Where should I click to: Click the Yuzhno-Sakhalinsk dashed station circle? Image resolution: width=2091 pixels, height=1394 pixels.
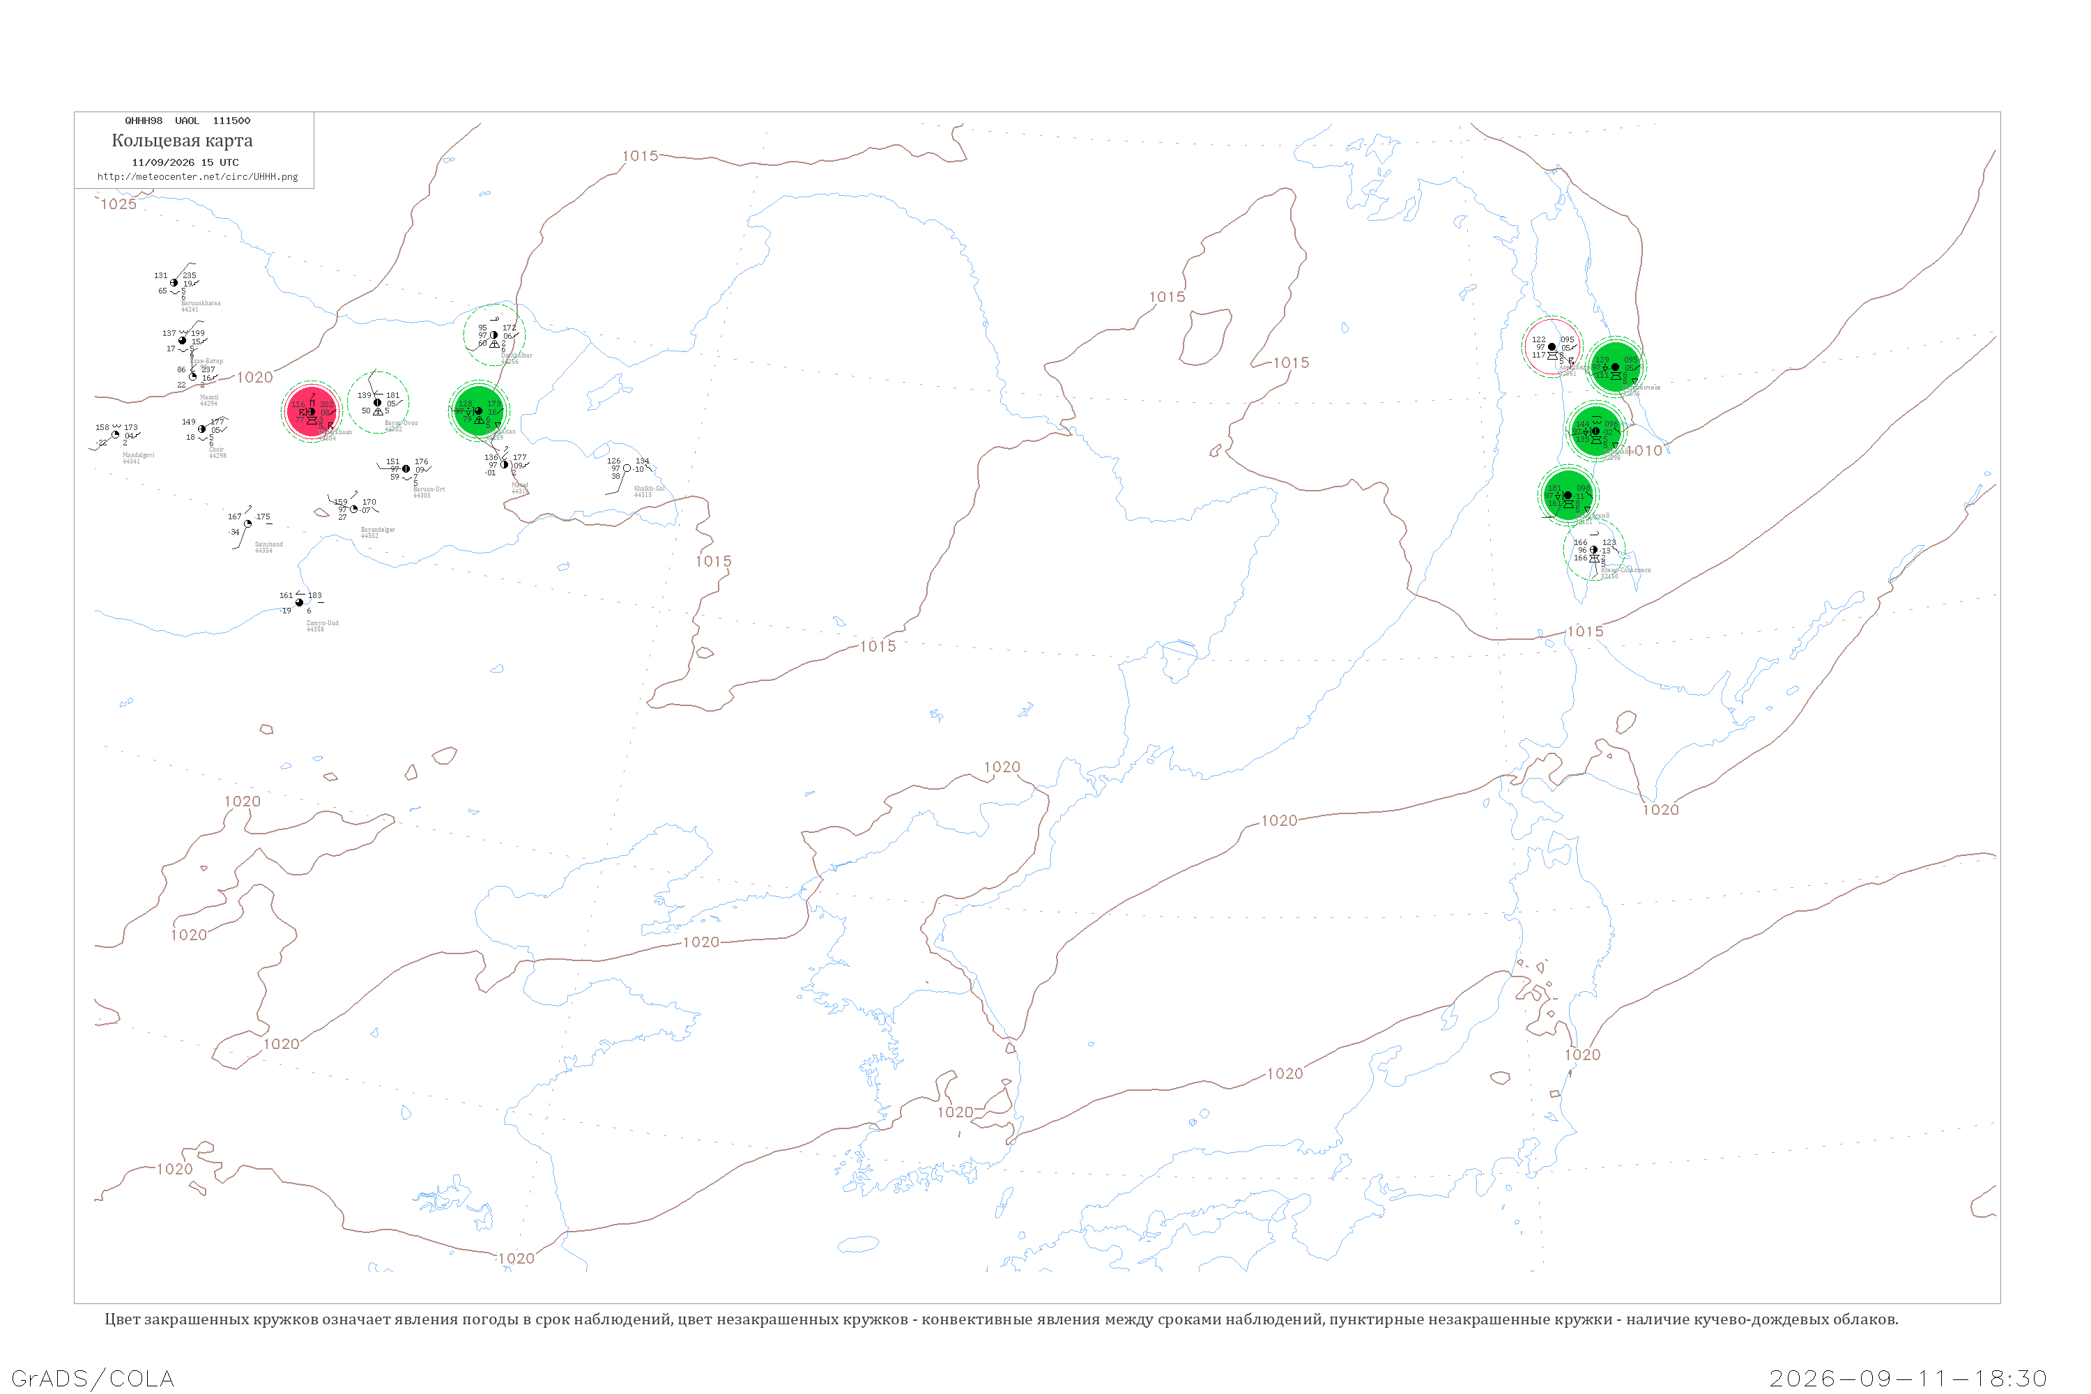pyautogui.click(x=1594, y=549)
